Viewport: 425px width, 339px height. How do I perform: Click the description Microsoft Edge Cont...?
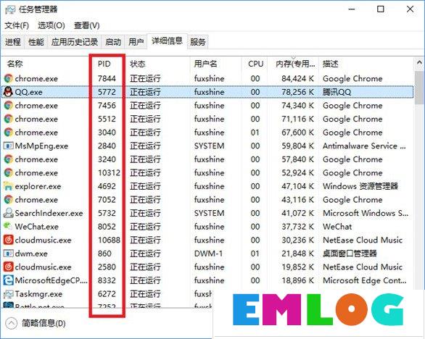point(365,280)
